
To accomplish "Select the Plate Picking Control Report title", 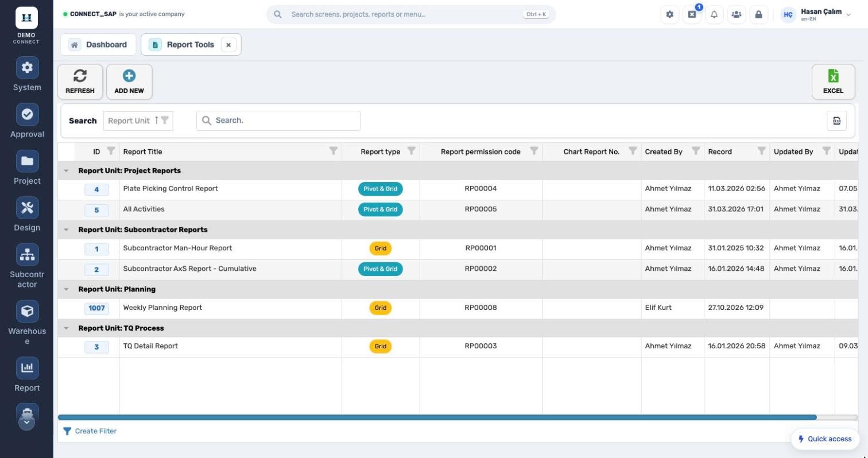I will pyautogui.click(x=170, y=188).
